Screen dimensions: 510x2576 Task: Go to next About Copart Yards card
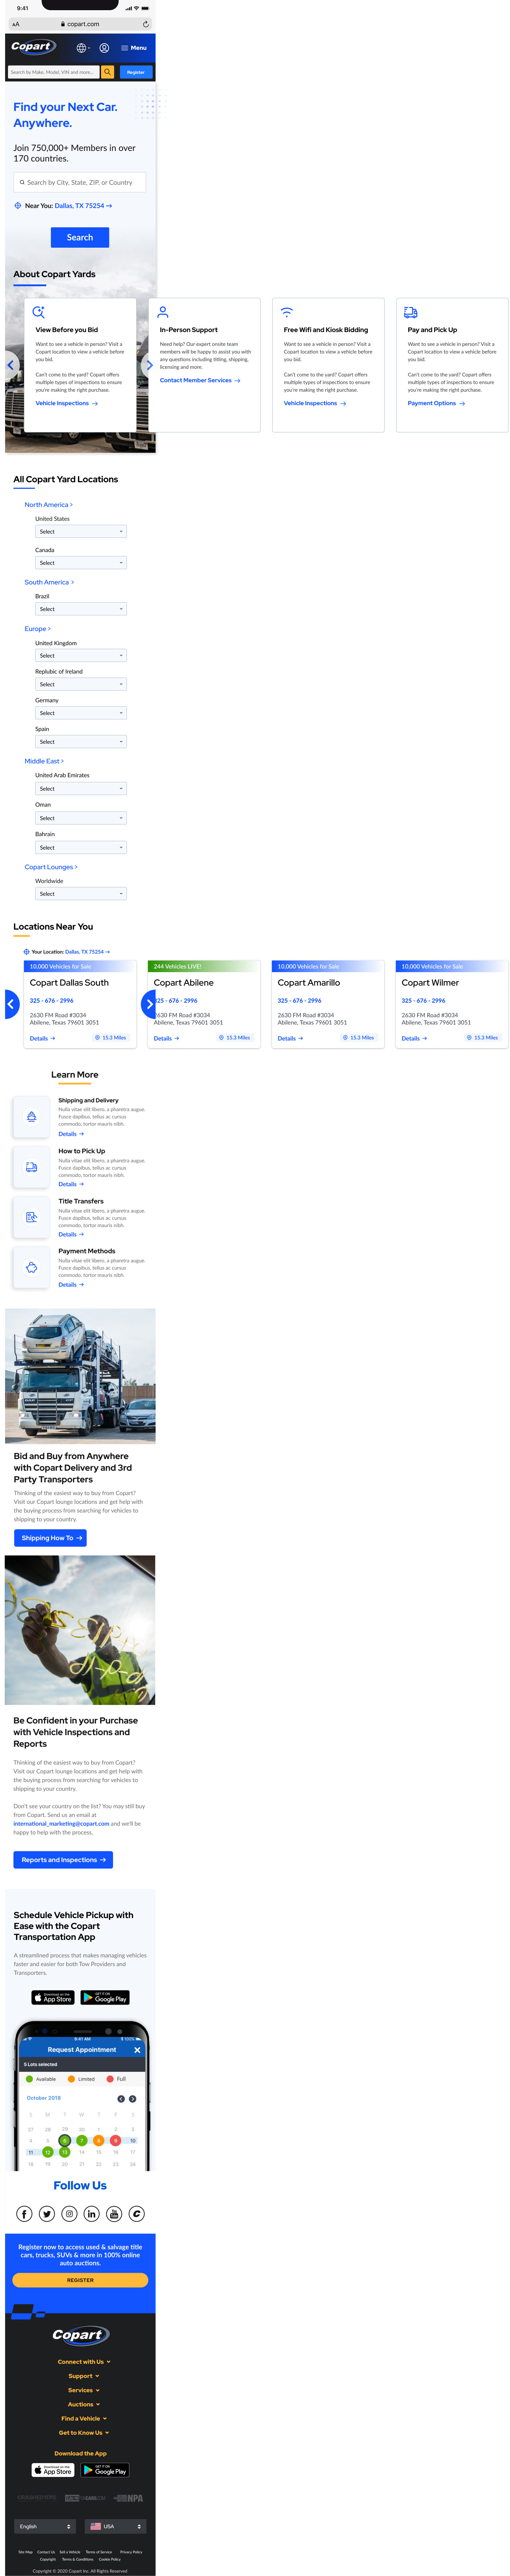click(x=149, y=365)
